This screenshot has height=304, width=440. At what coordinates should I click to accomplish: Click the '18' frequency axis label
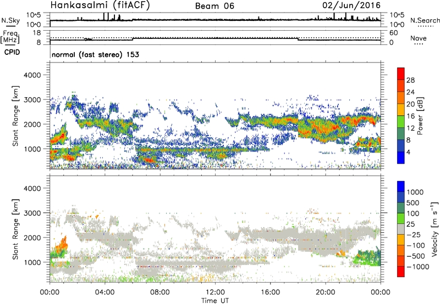tap(37, 33)
